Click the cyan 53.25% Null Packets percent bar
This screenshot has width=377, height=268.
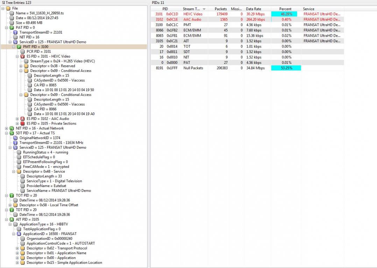[286, 68]
